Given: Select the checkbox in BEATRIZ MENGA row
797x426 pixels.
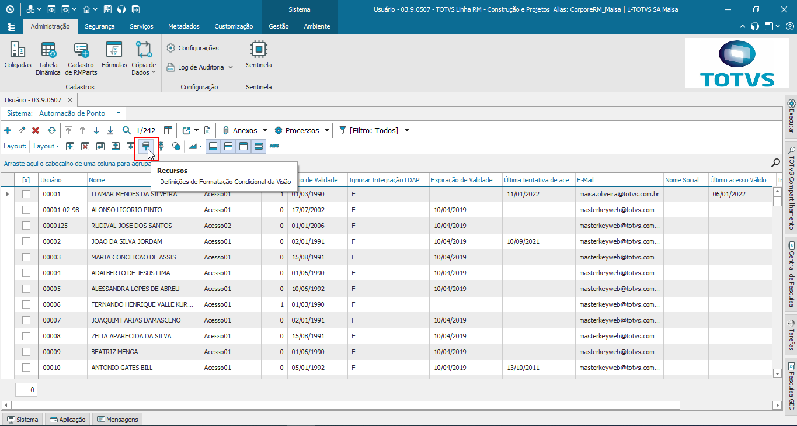Looking at the screenshot, I should (26, 352).
